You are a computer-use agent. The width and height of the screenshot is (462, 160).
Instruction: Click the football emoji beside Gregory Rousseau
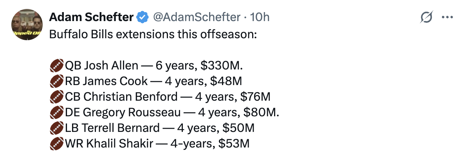pos(56,112)
